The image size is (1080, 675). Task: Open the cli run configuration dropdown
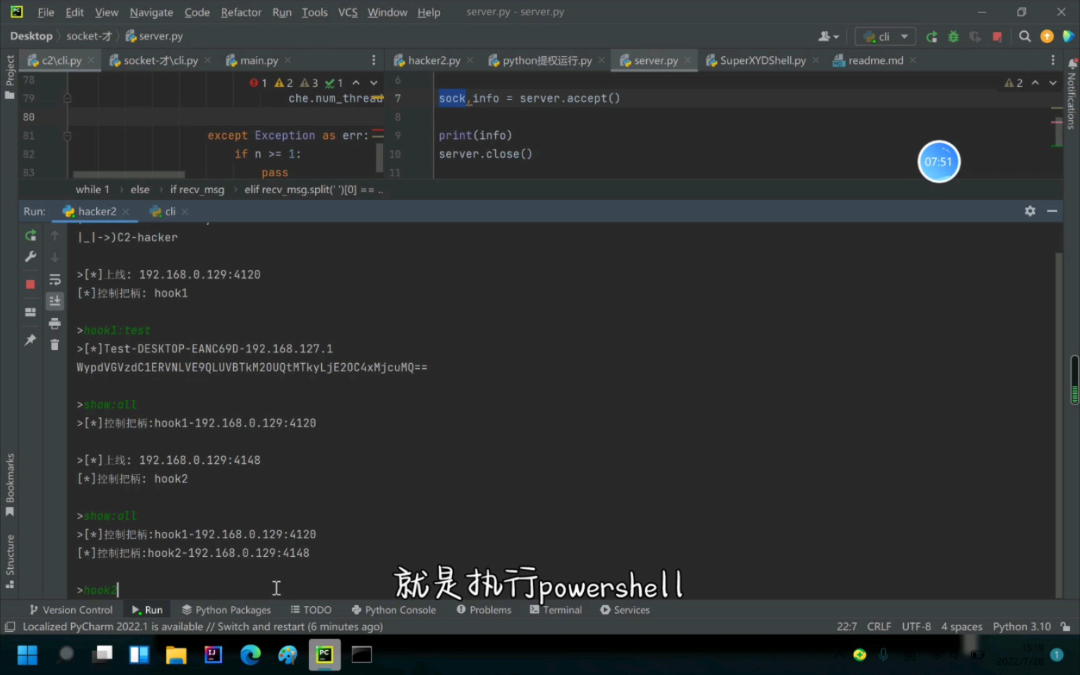(904, 36)
